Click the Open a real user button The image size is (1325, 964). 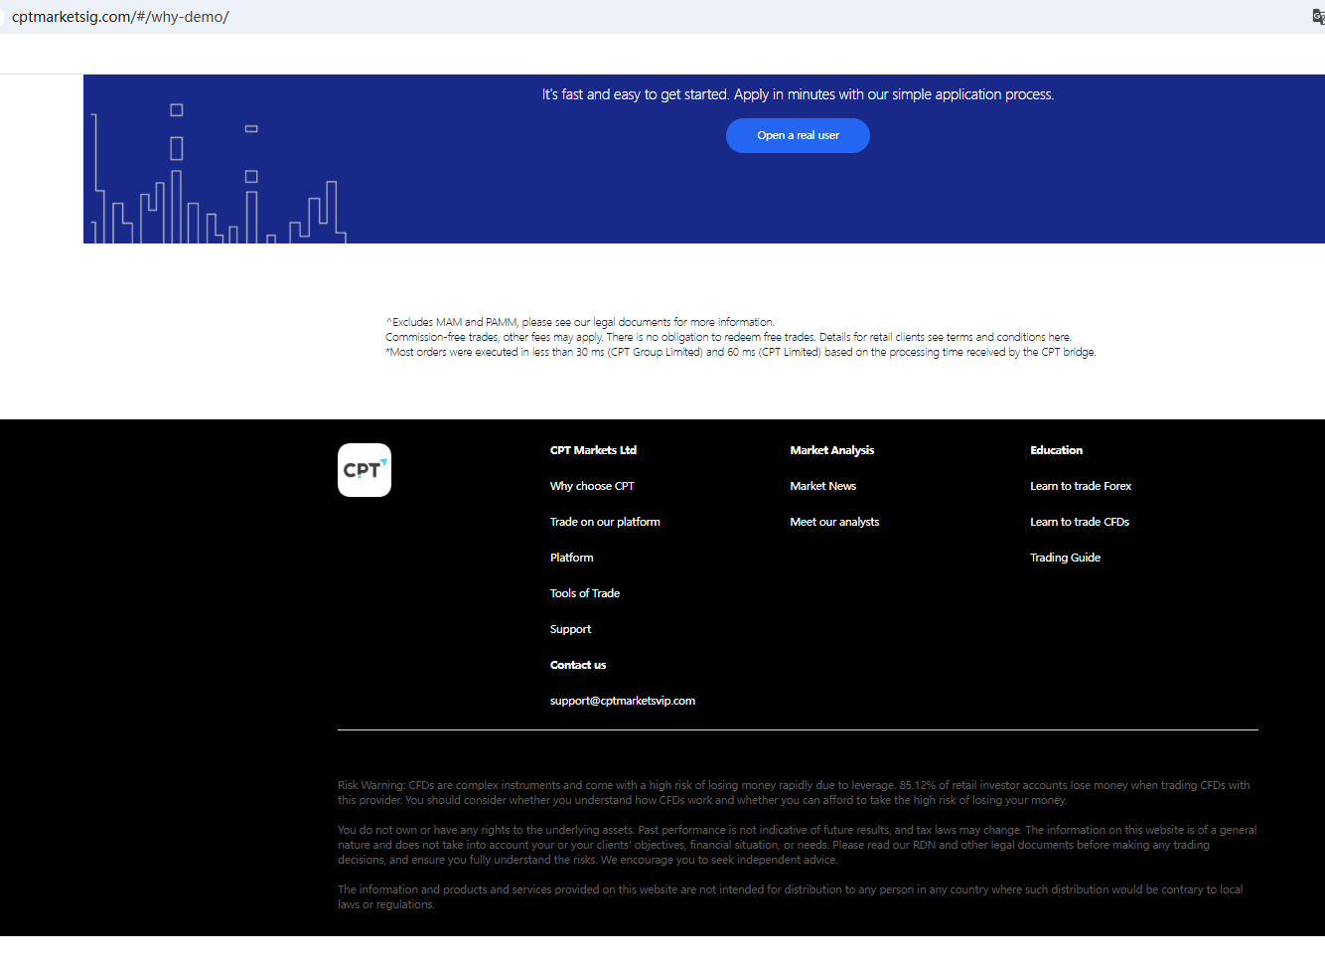point(798,136)
